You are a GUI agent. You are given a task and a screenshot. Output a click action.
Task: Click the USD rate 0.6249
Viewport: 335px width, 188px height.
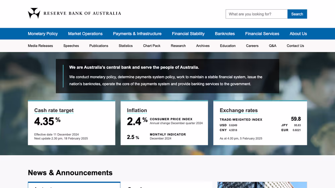pos(233,125)
